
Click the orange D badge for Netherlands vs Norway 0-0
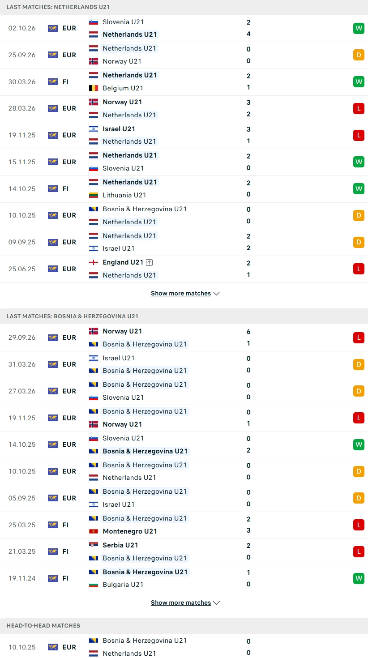click(x=358, y=55)
